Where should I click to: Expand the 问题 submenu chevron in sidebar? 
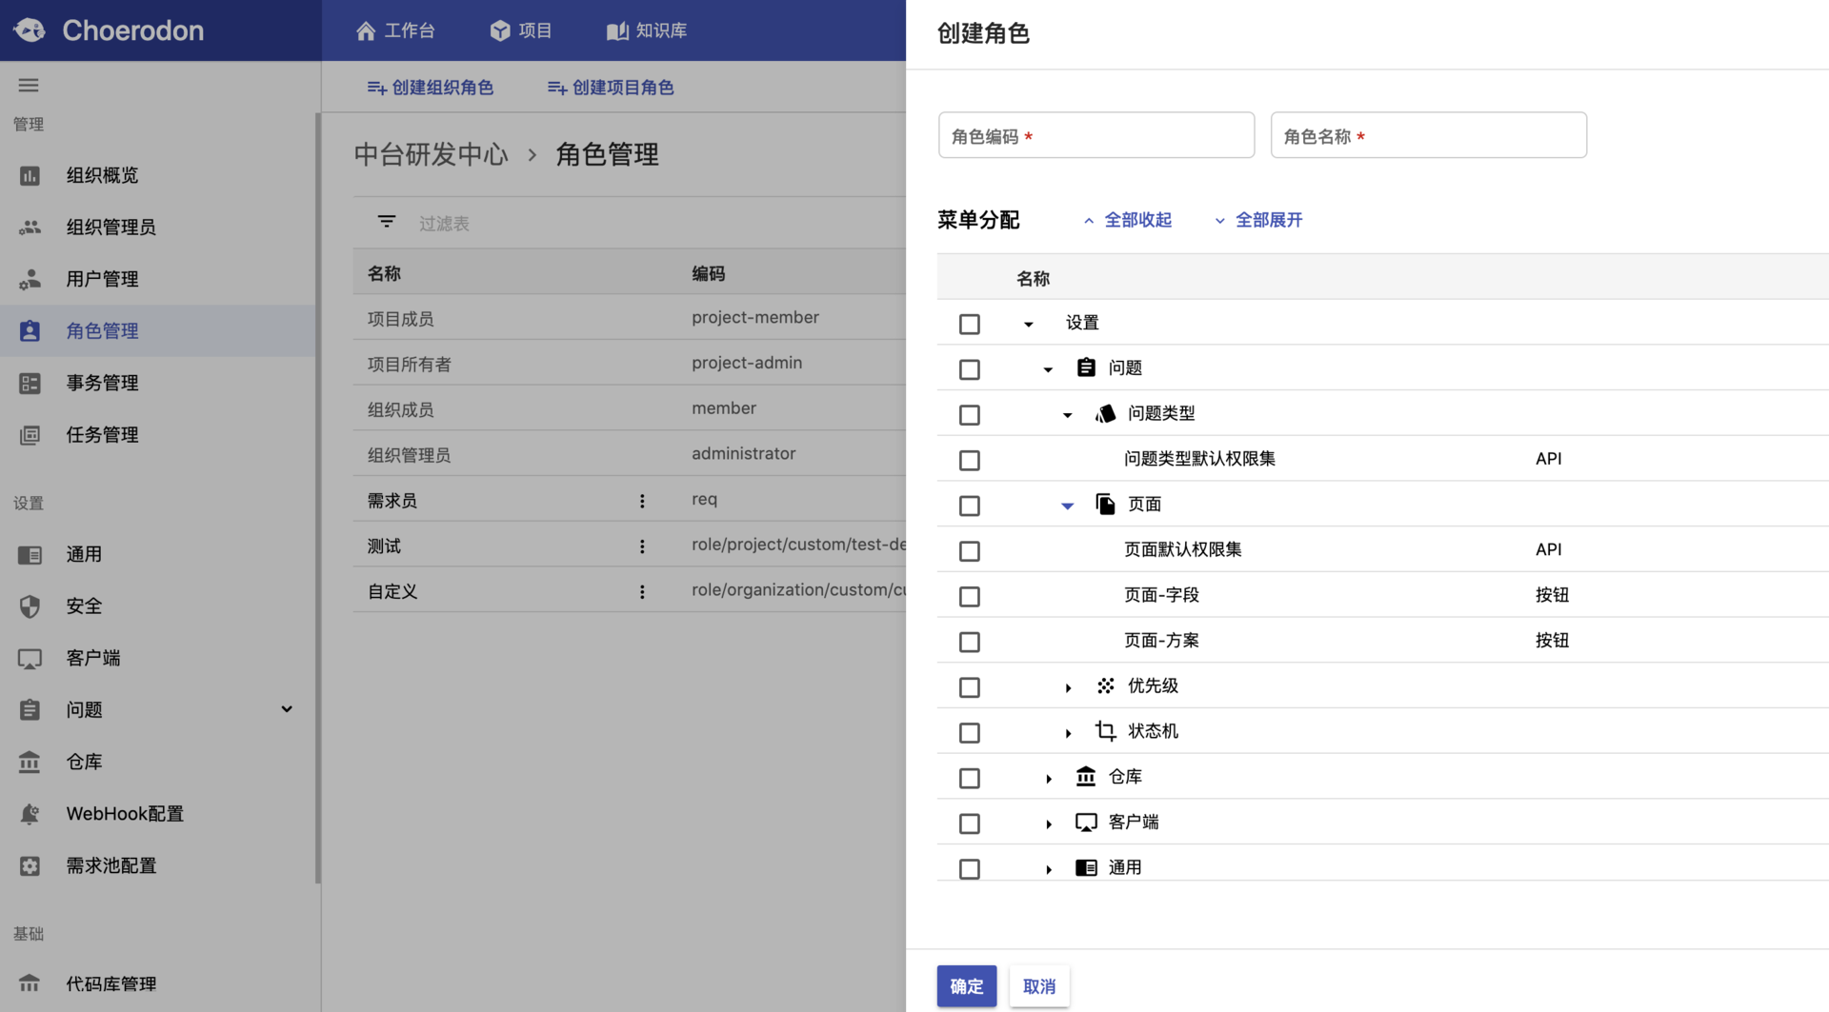287,709
